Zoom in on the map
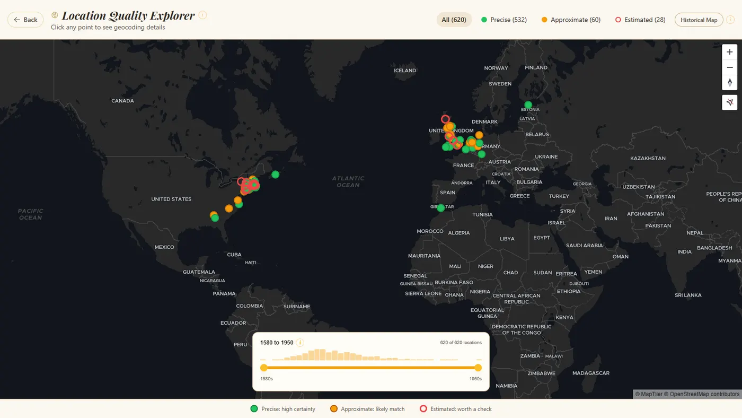Screen dimensions: 742x418 tap(730, 52)
